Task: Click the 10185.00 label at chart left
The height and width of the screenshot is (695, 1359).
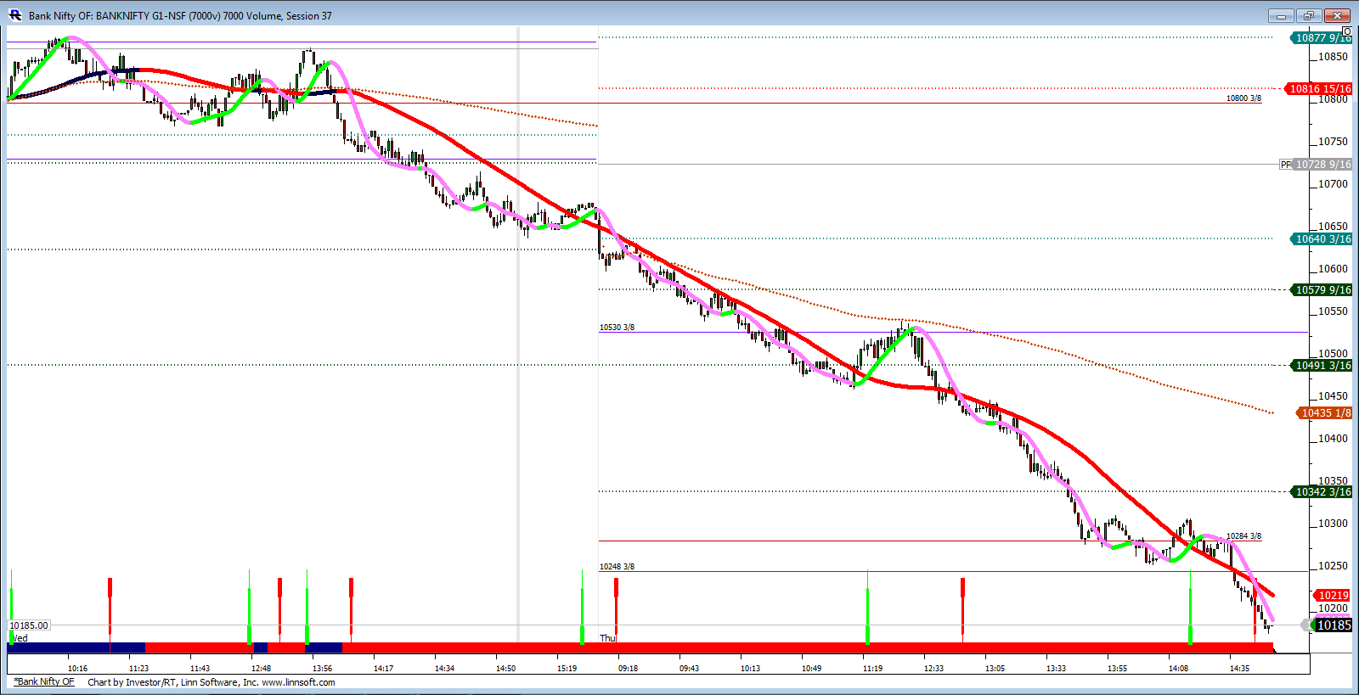Action: tap(29, 625)
